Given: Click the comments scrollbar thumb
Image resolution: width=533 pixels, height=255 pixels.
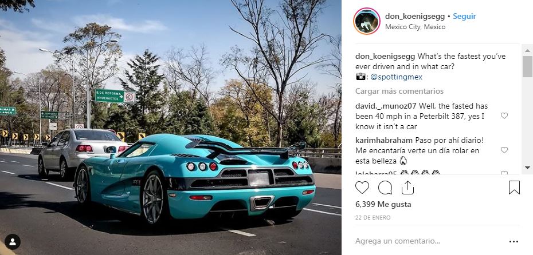Looking at the screenshot, I should tap(527, 67).
